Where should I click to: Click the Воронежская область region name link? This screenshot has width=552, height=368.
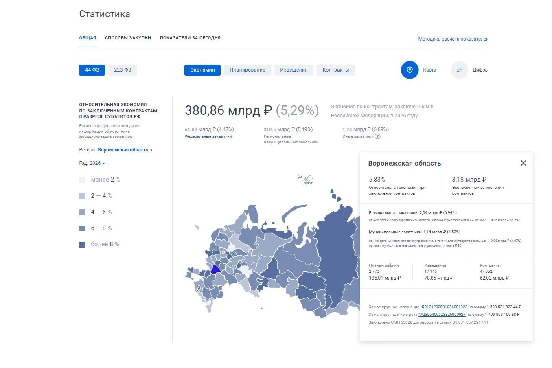(x=123, y=150)
